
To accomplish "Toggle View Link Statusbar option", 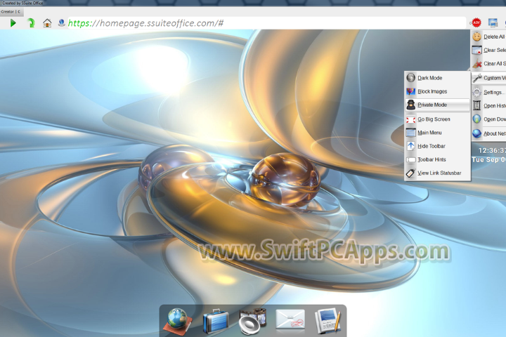I will pyautogui.click(x=437, y=173).
